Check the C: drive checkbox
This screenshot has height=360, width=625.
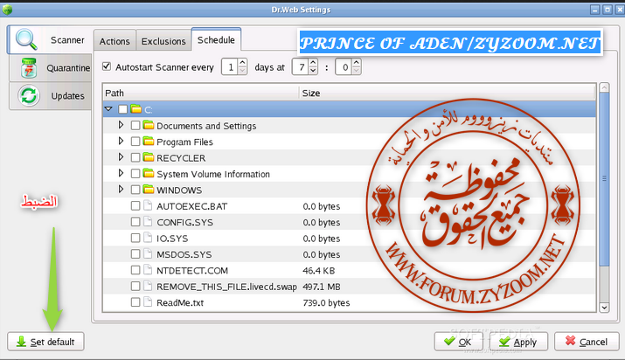point(122,109)
